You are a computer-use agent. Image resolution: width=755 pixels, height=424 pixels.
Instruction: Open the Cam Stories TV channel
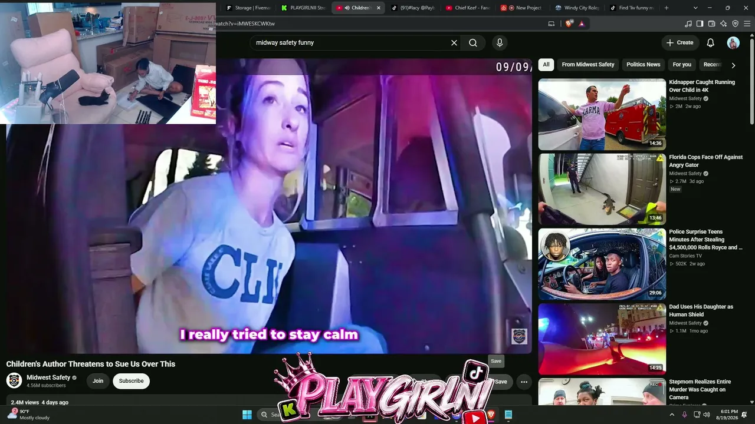coord(685,256)
